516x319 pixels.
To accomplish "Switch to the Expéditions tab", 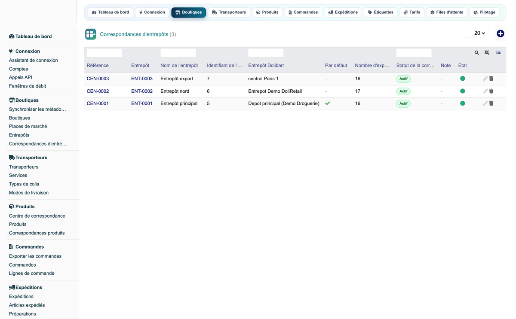I will point(343,12).
